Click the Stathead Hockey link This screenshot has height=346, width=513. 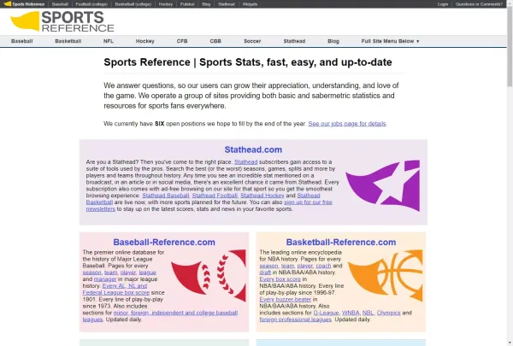coord(262,196)
